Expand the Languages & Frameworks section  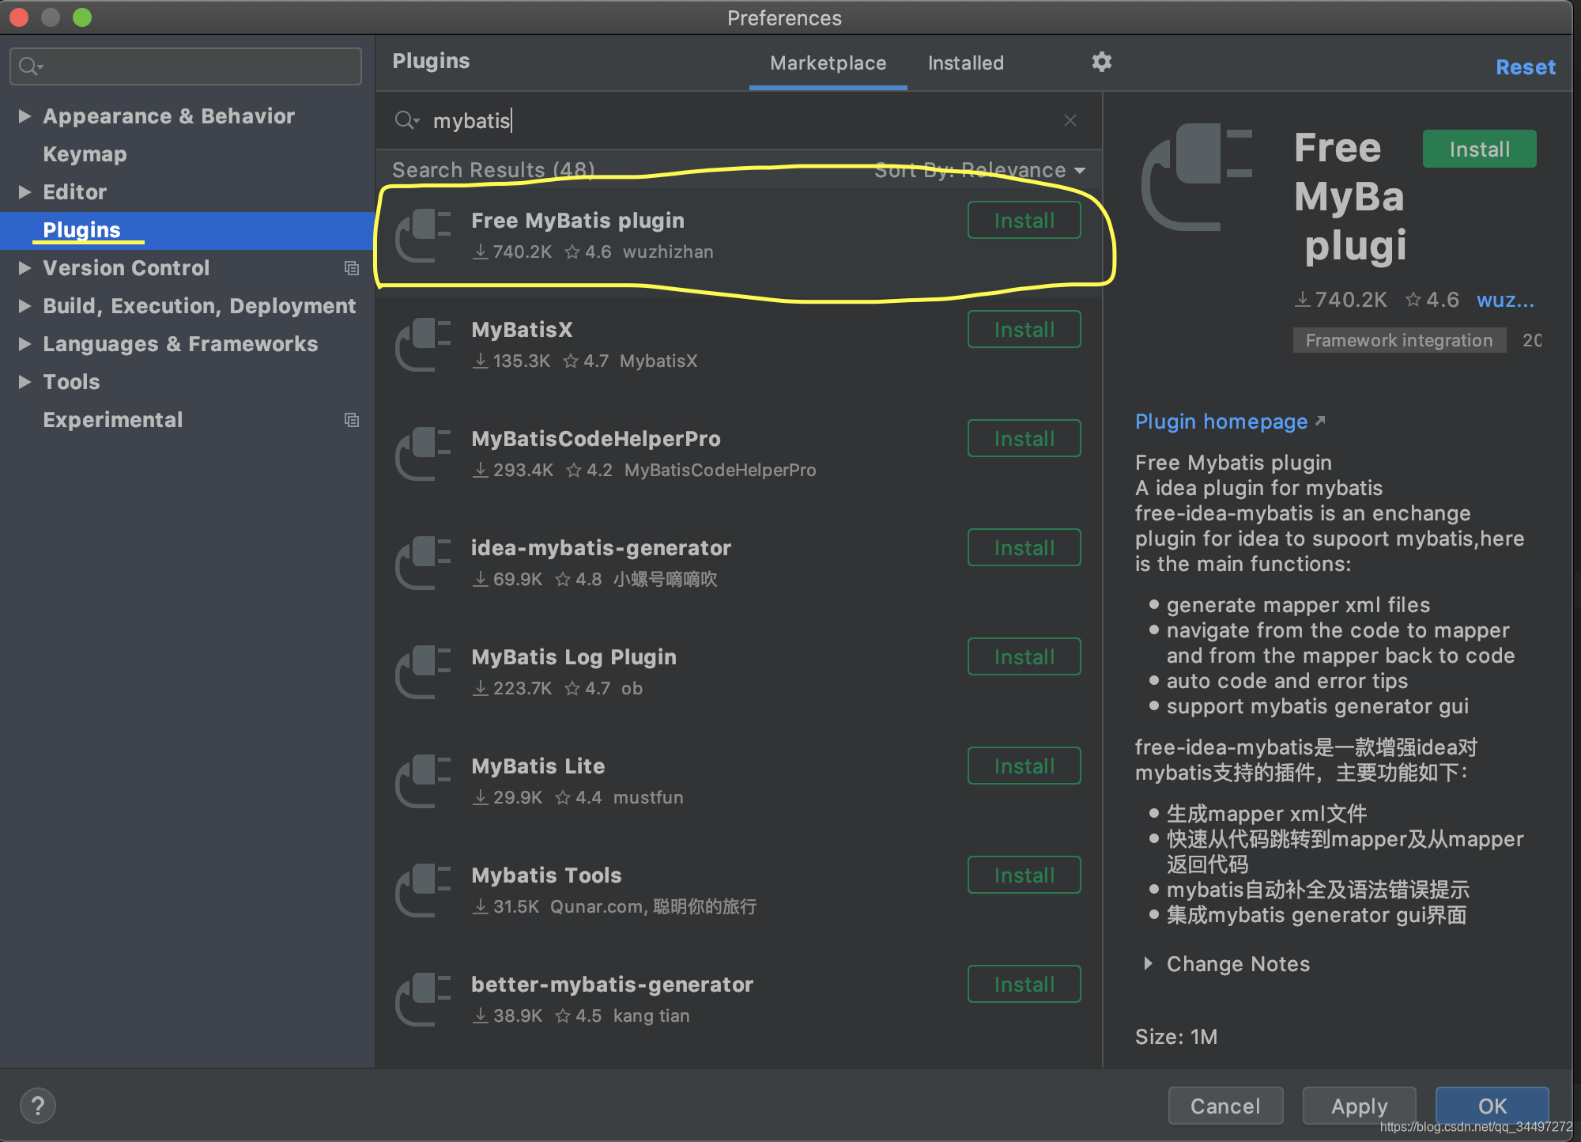pyautogui.click(x=24, y=343)
